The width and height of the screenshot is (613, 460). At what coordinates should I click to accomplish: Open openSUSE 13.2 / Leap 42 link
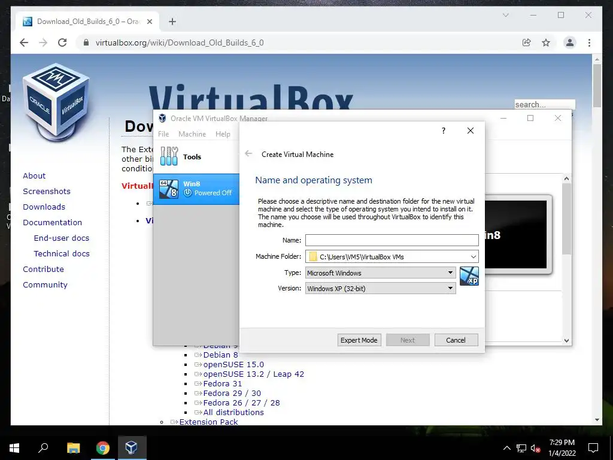253,374
